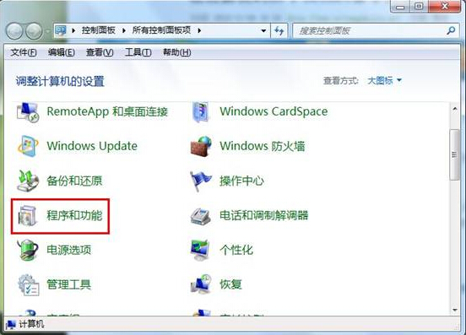
Task: Click 恢复 text label
Action: (x=230, y=285)
